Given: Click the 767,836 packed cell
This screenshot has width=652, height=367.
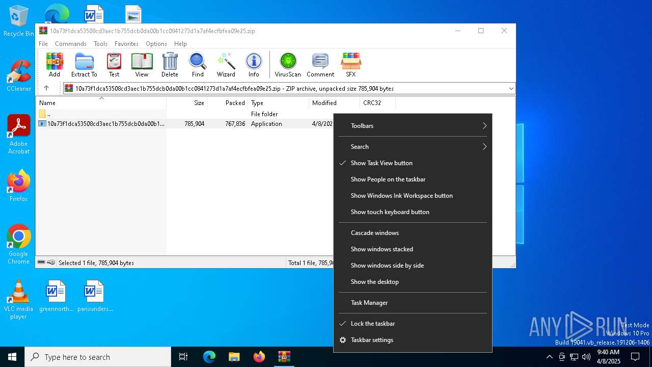Looking at the screenshot, I should pos(235,124).
